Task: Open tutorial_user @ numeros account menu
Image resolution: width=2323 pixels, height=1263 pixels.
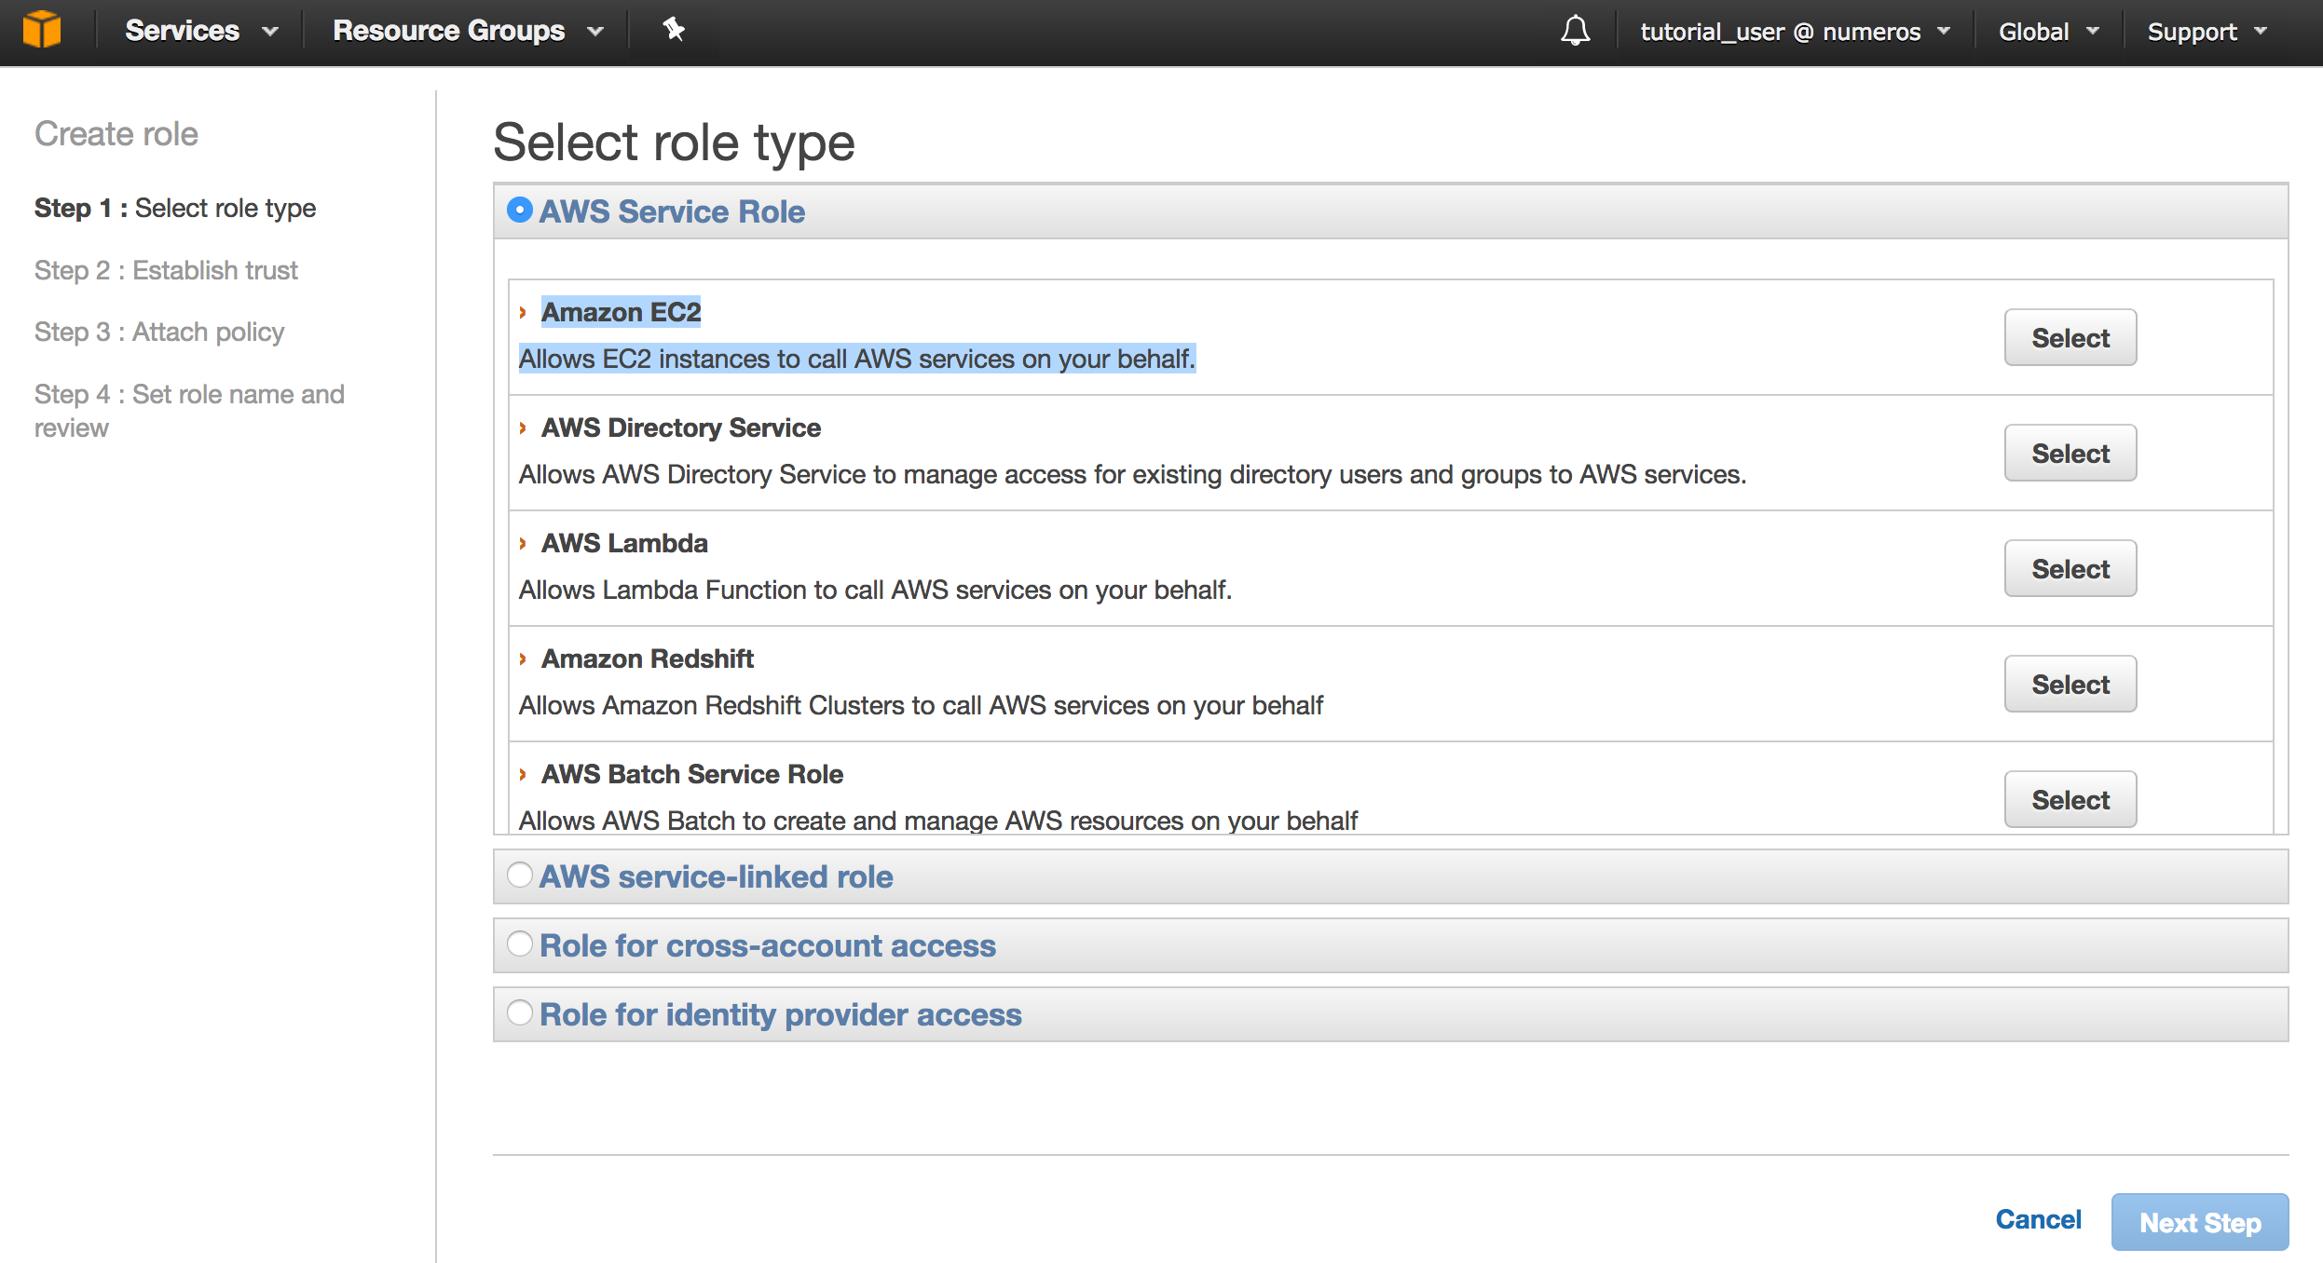Action: 1795,32
